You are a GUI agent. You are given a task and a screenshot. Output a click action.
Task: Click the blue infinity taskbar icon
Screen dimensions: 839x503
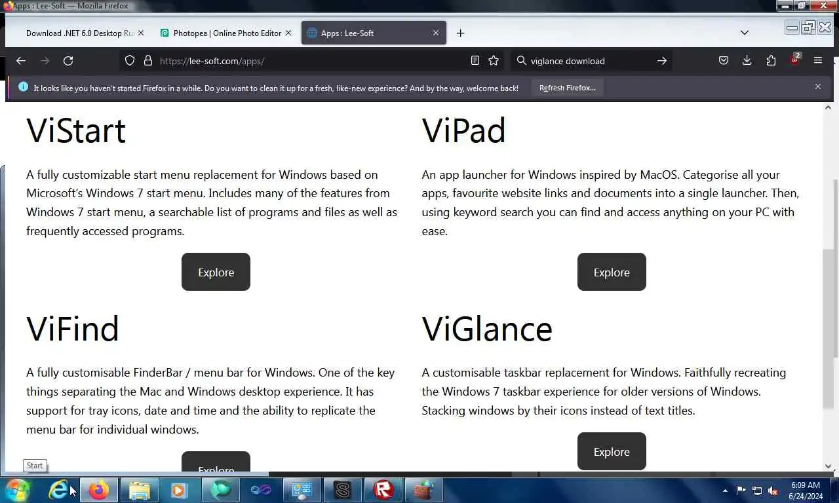point(261,490)
